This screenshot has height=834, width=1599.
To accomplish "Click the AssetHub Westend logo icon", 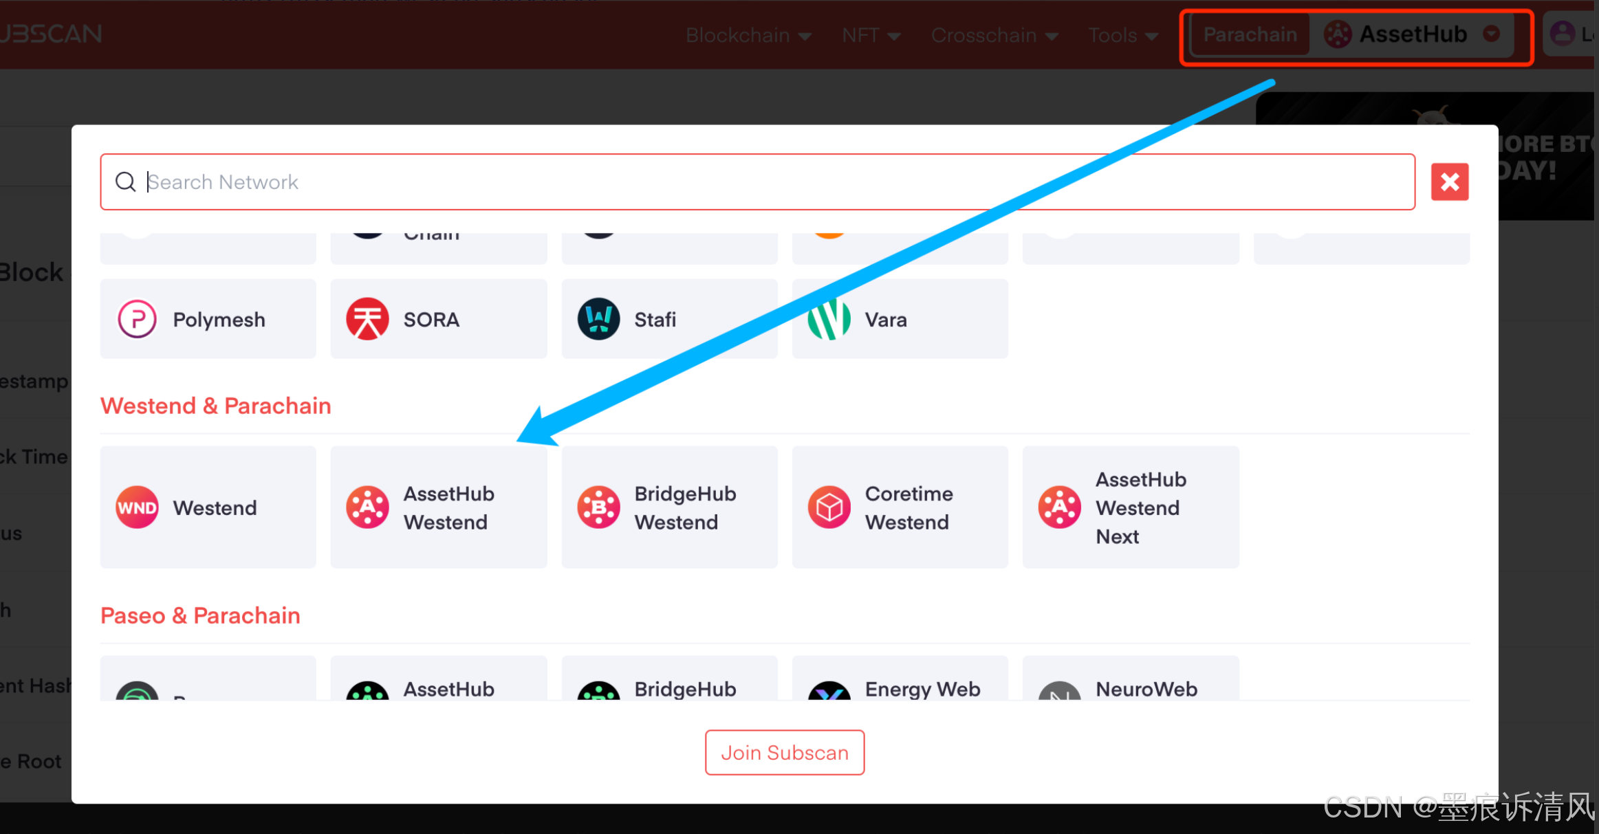I will pyautogui.click(x=367, y=507).
